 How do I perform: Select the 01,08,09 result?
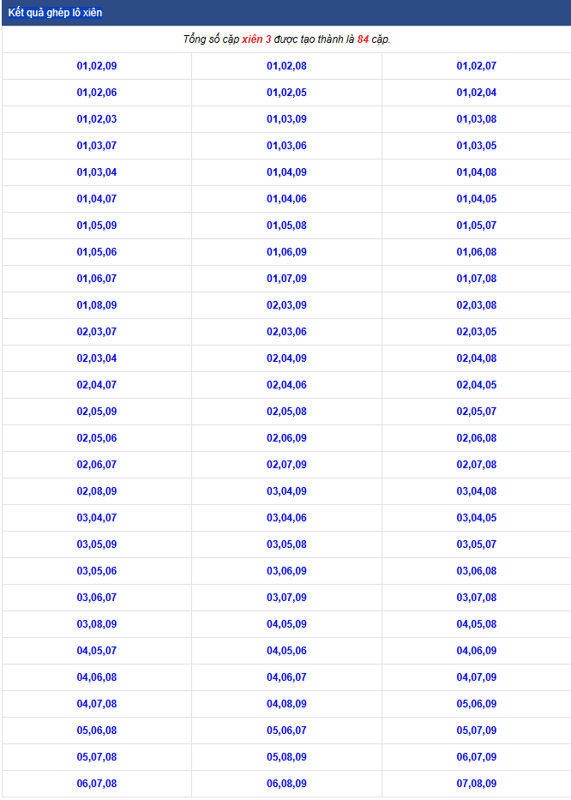point(97,305)
